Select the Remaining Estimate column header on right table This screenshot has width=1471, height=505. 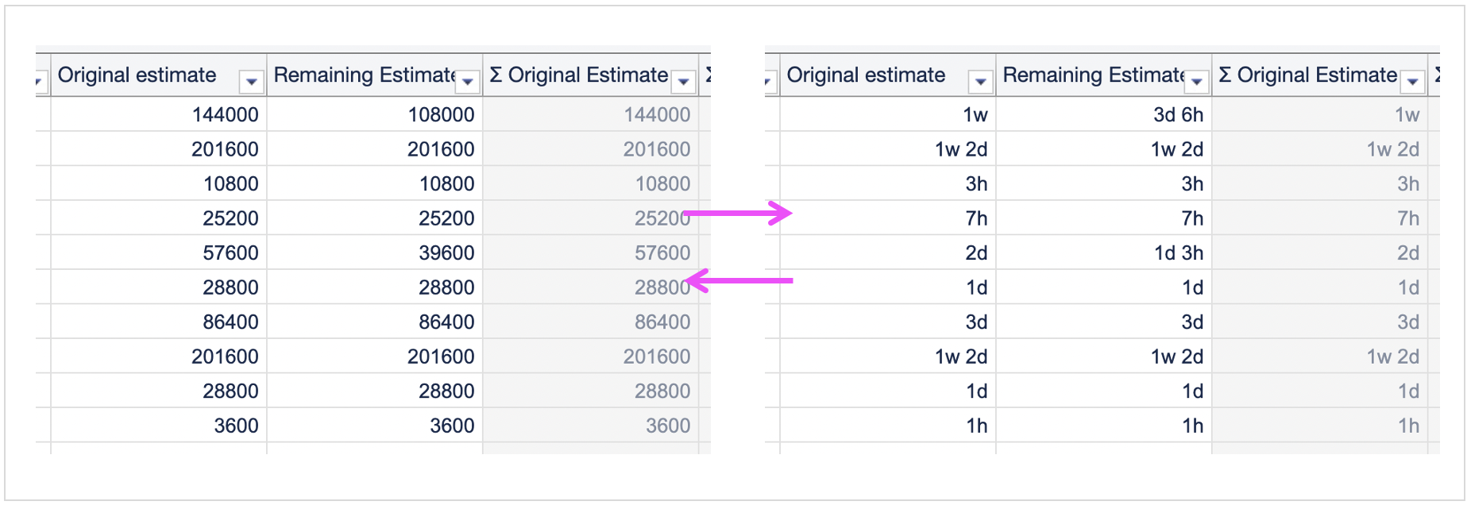(1092, 75)
